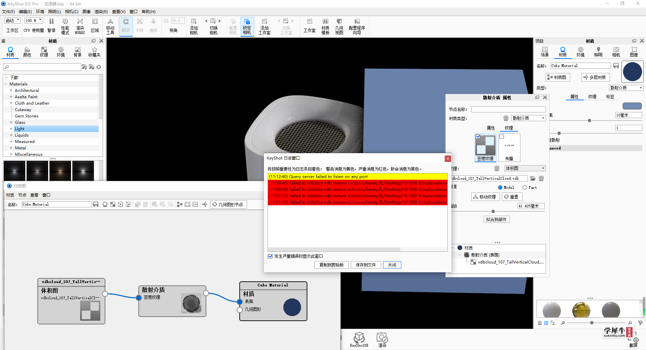This screenshot has height=350, width=646.
Task: Open the 启动 workspace dropdown
Action: 13,21
